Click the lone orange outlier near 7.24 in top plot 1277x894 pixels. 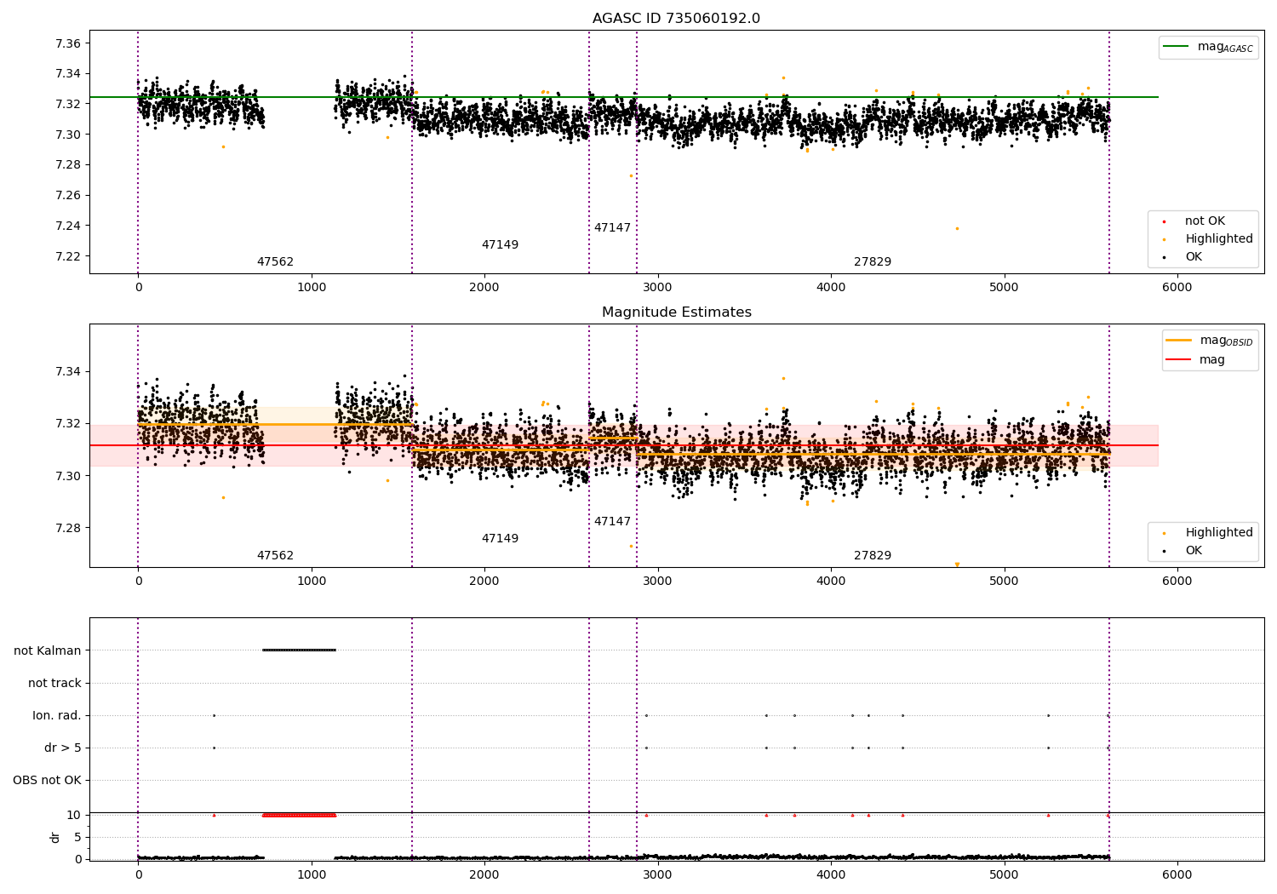point(957,228)
